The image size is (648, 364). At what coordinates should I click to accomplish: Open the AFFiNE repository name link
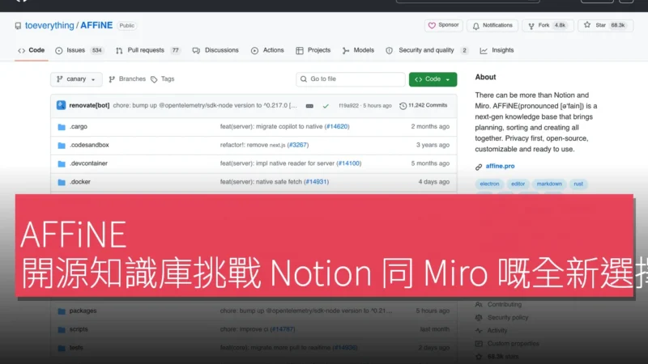(x=96, y=26)
